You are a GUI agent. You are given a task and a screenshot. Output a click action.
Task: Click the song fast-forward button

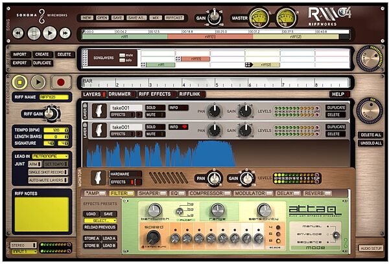point(65,33)
